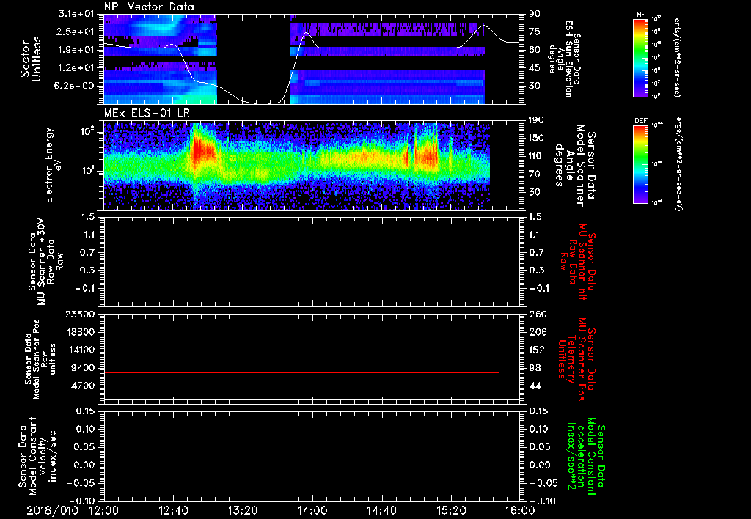The height and width of the screenshot is (519, 751).
Task: Click the MU Scanner +30V Raw Data label
Action: [x=46, y=262]
